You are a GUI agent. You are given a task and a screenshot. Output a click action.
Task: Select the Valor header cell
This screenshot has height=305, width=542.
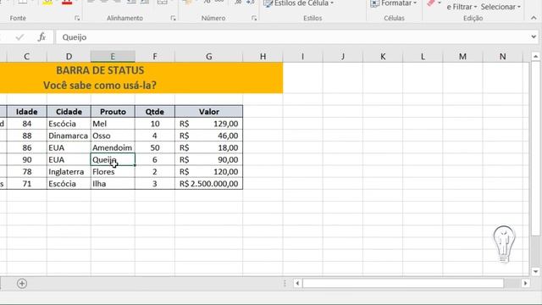pyautogui.click(x=209, y=112)
